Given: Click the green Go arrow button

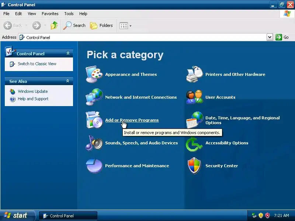Looking at the screenshot, I should click(279, 37).
